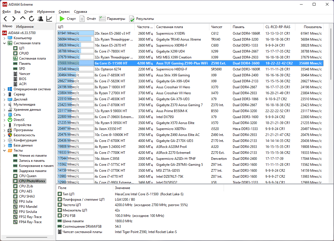The height and width of the screenshot is (241, 334).
Task: Select the 10x Core i9-10900K HT row
Action: (190, 135)
